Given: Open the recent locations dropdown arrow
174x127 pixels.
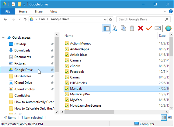Looking at the screenshot, I should click(x=19, y=19).
